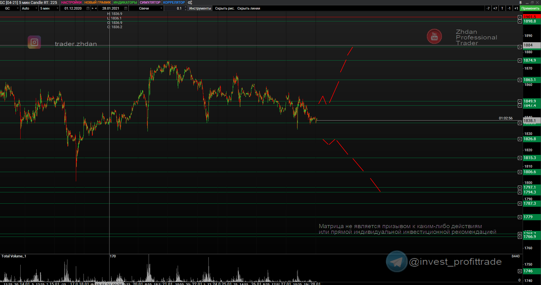Restore down the chart window
Viewport: 541px width, 285px height.
[532, 3]
